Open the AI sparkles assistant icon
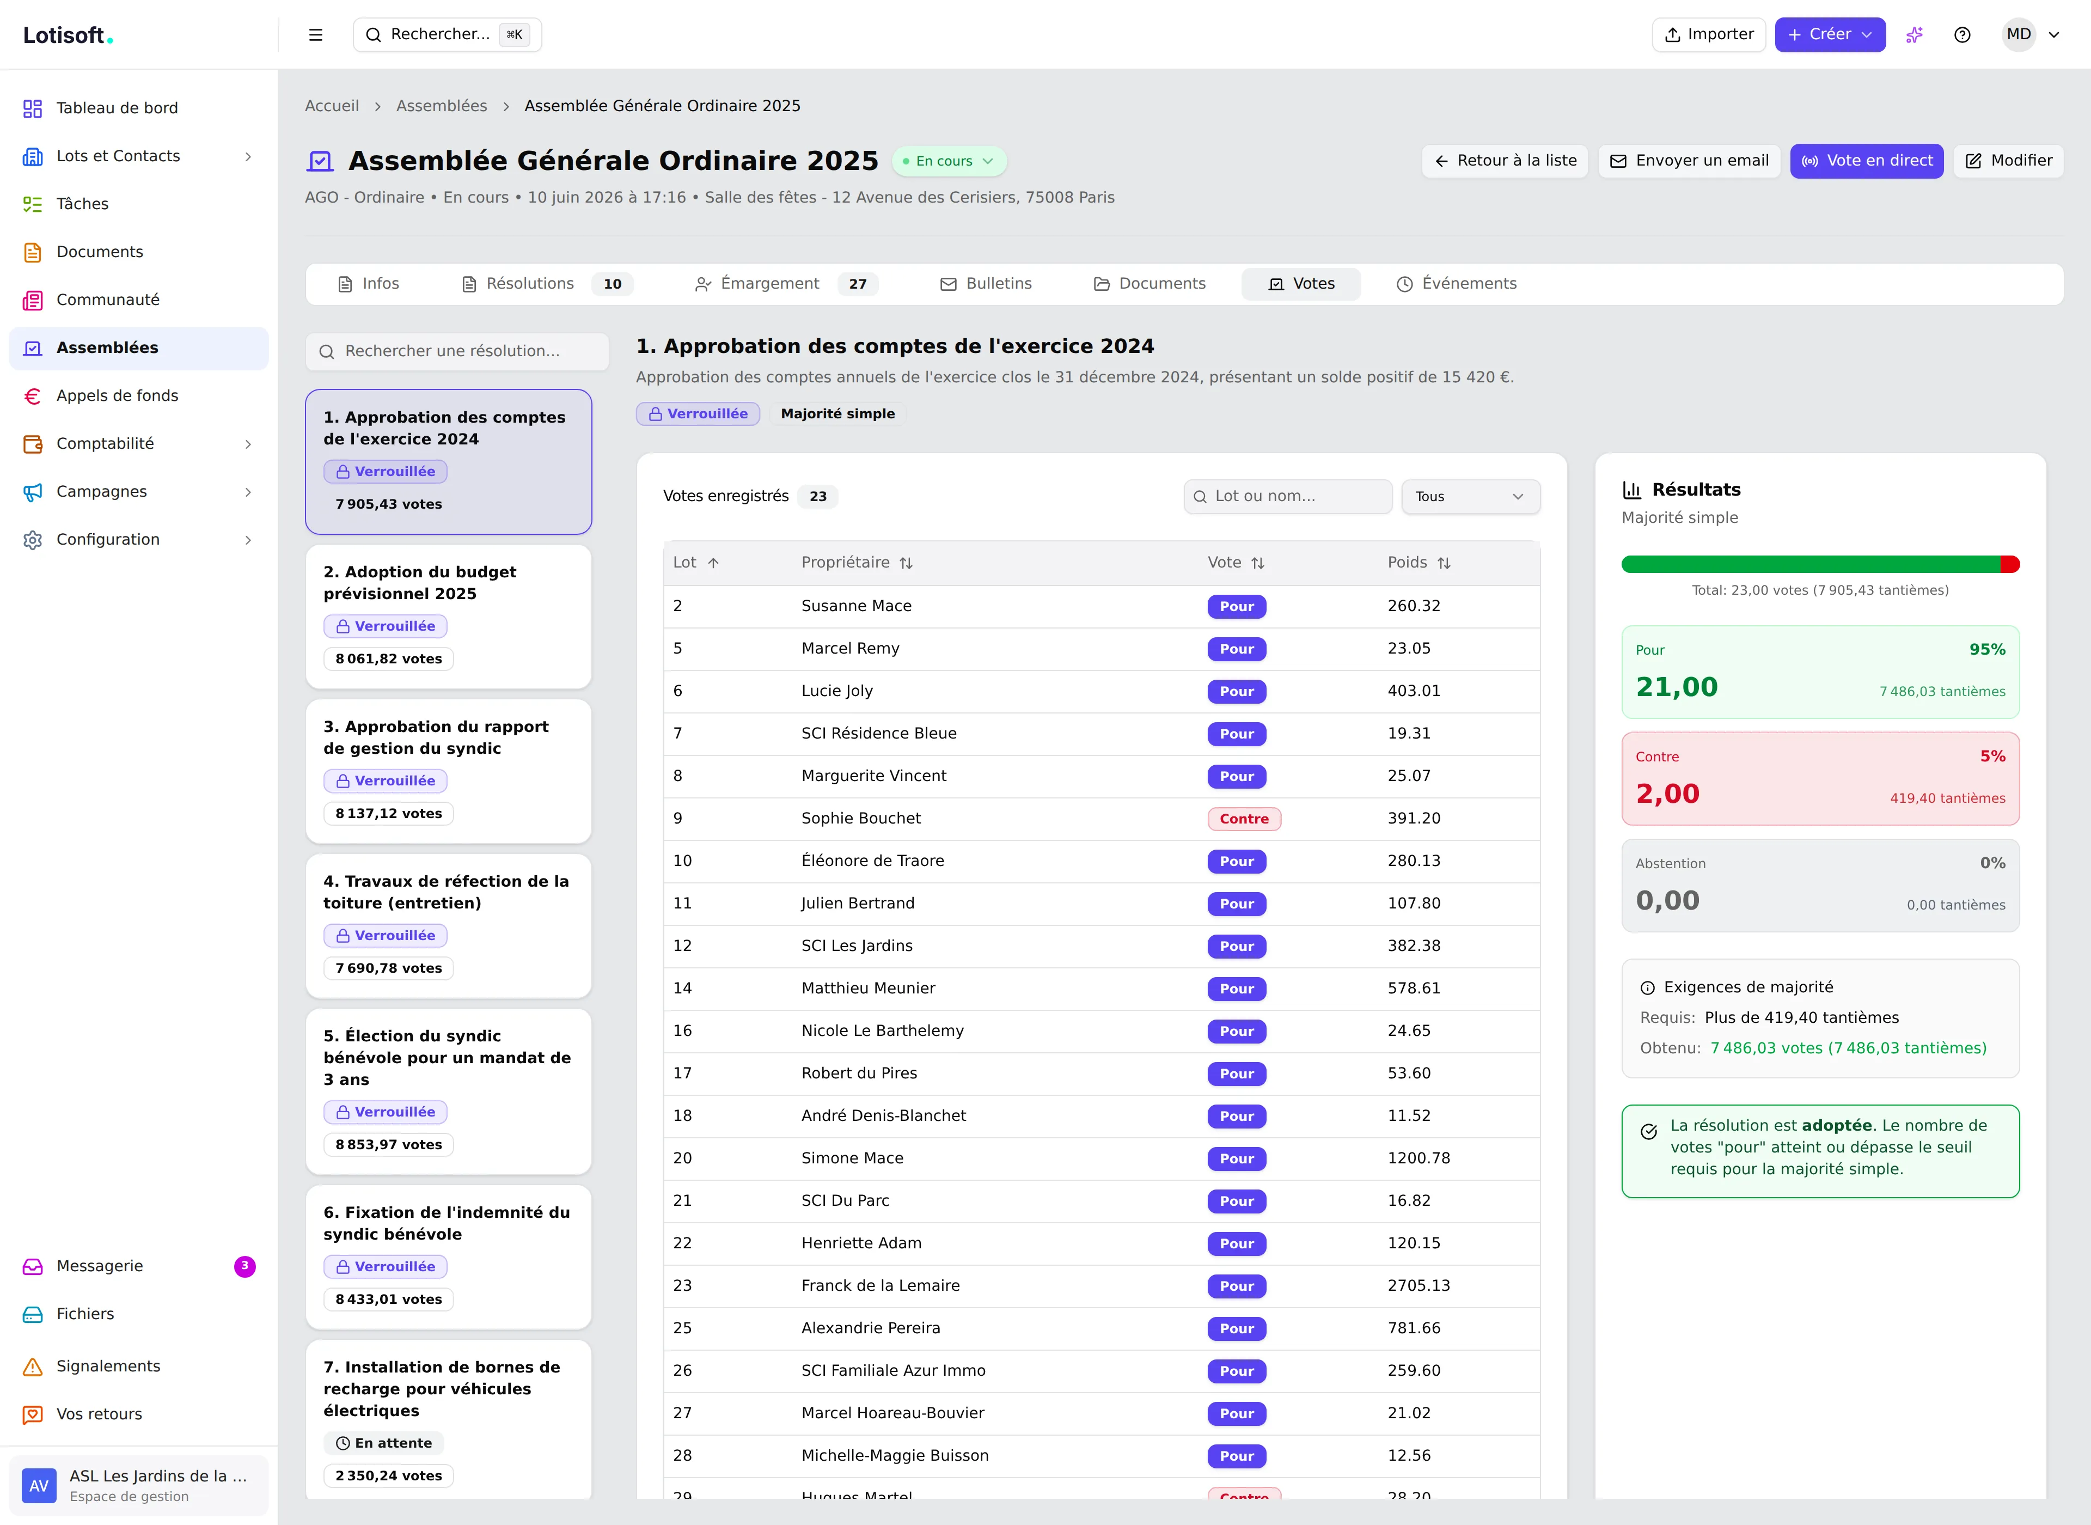Viewport: 2091px width, 1525px height. tap(1915, 35)
